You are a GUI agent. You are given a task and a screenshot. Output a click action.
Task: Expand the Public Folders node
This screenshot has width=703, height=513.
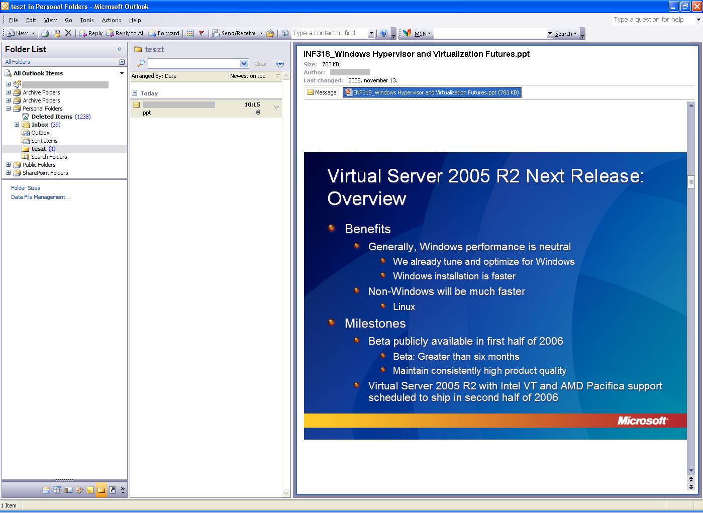[x=8, y=165]
